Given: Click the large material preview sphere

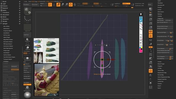Looking at the screenshot, I should [x=28, y=95].
